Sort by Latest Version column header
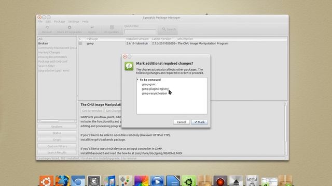This screenshot has height=186, width=332. [x=161, y=39]
